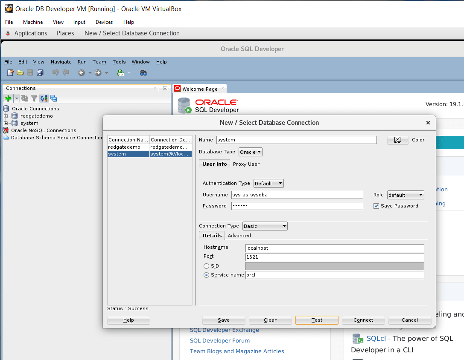
Task: Click the Oracle Connections database icon
Action: pos(6,108)
